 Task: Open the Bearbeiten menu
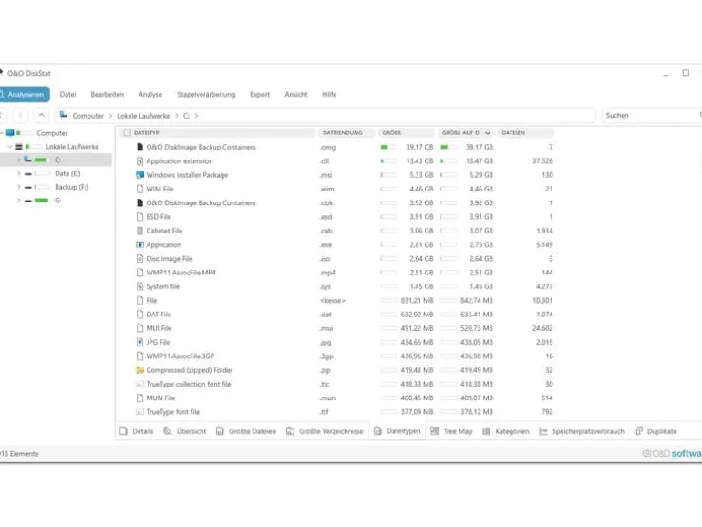tap(107, 94)
